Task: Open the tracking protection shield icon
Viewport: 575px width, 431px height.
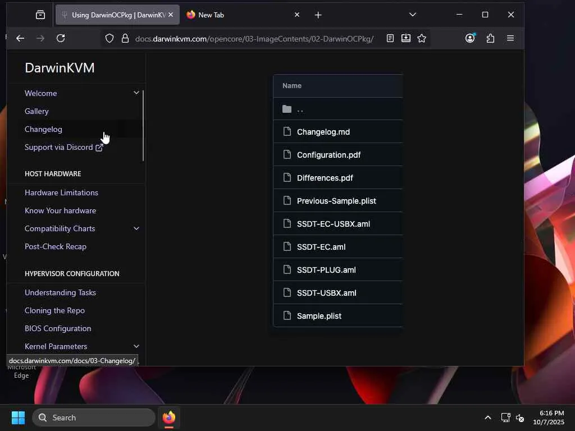Action: [x=109, y=38]
